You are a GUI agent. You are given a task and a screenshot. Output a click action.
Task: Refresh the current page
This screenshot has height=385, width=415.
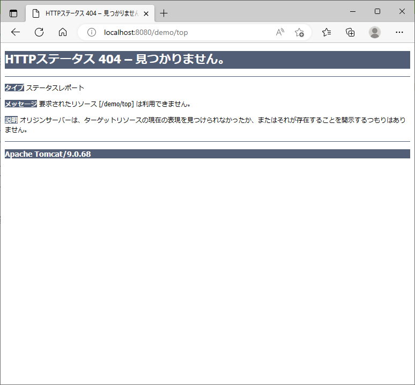39,32
